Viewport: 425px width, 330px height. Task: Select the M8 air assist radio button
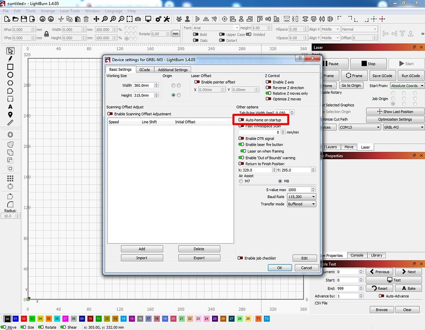click(280, 180)
